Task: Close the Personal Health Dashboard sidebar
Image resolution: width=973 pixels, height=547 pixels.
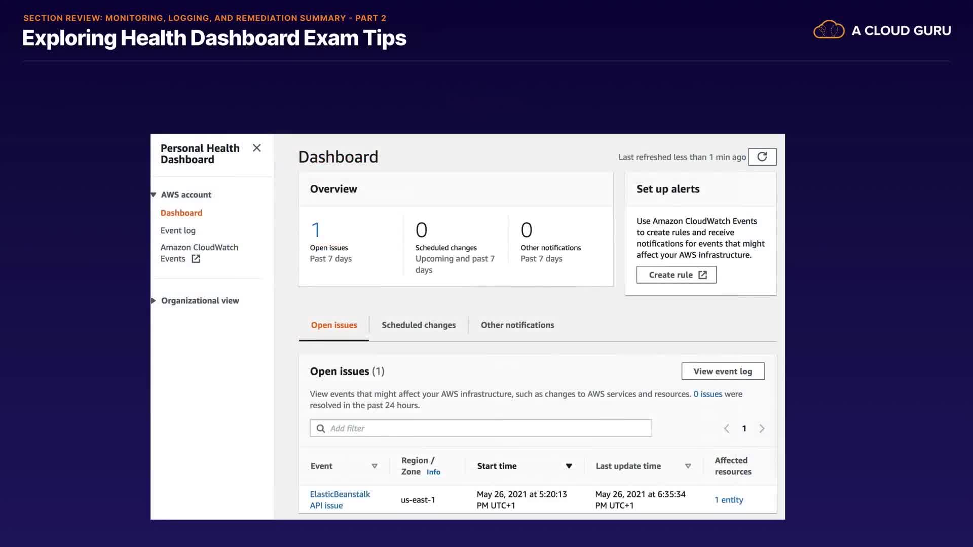Action: (x=256, y=148)
